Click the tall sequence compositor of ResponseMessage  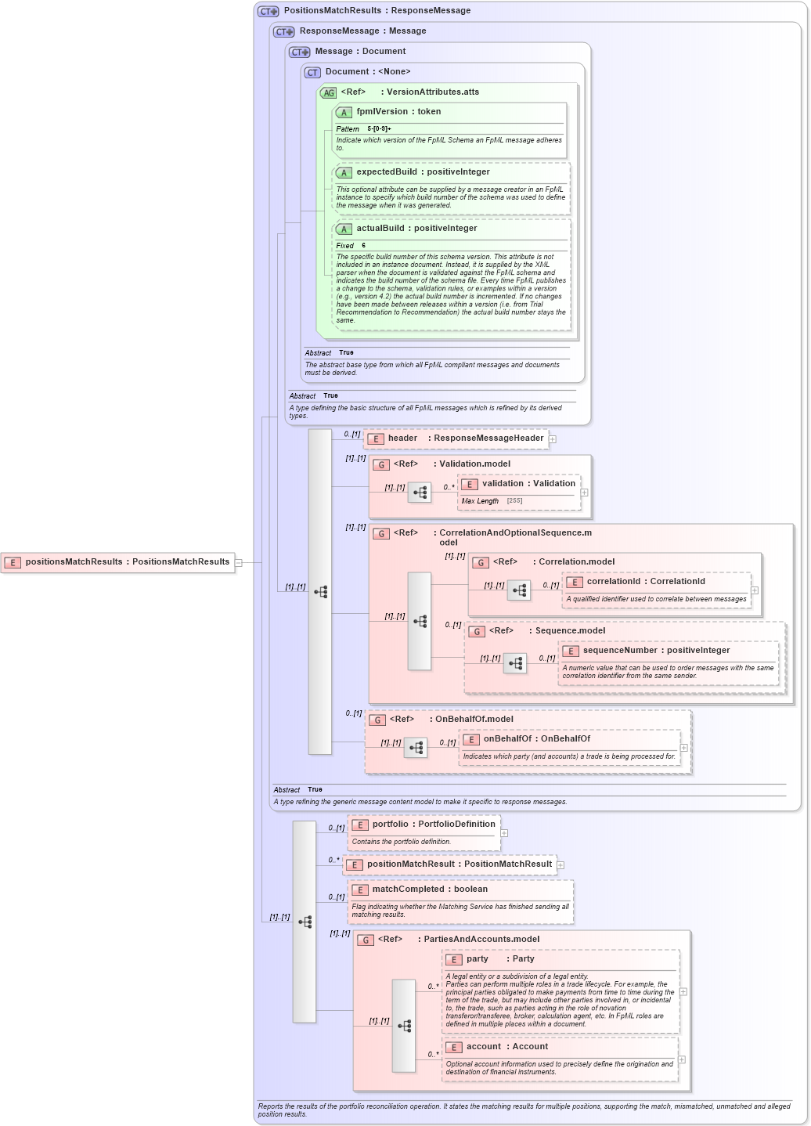pos(320,592)
